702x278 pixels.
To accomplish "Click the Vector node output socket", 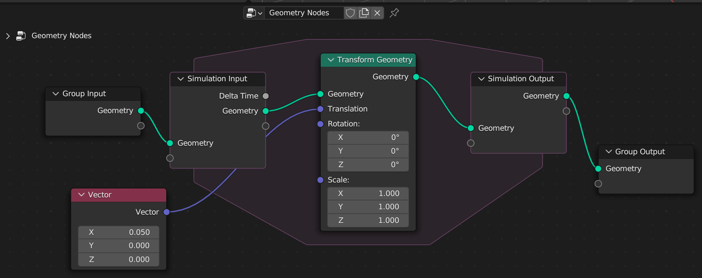I will [x=167, y=212].
